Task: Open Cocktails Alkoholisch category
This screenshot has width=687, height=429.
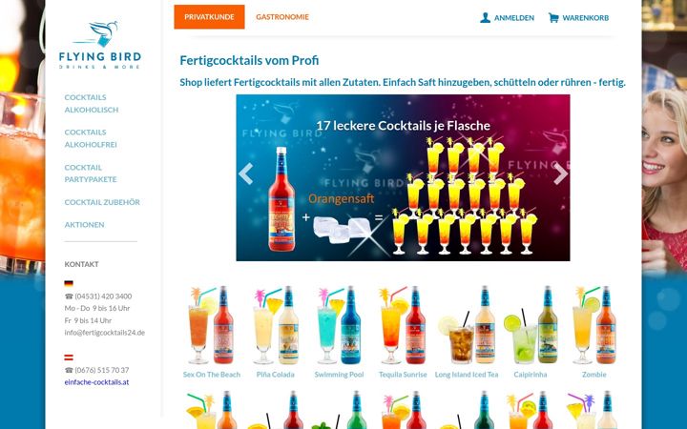Action: tap(92, 103)
